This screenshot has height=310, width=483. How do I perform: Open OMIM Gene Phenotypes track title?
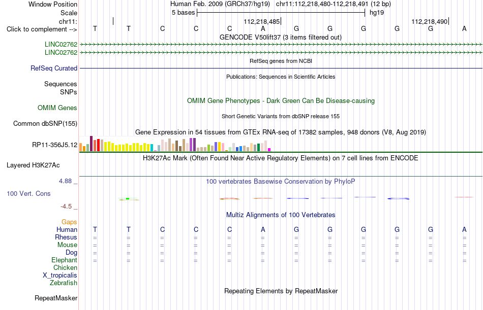[x=281, y=100]
